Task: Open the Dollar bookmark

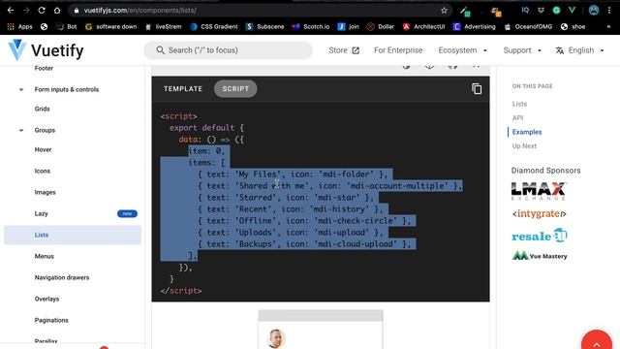Action: click(x=381, y=26)
